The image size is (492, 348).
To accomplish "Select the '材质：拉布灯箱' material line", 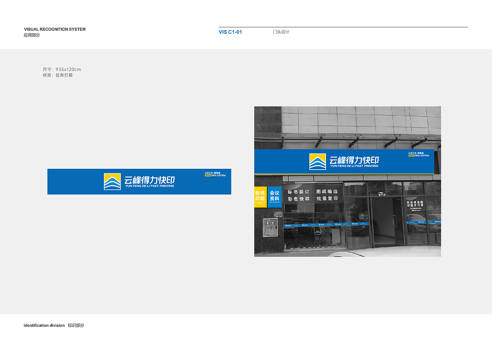I will (x=58, y=75).
